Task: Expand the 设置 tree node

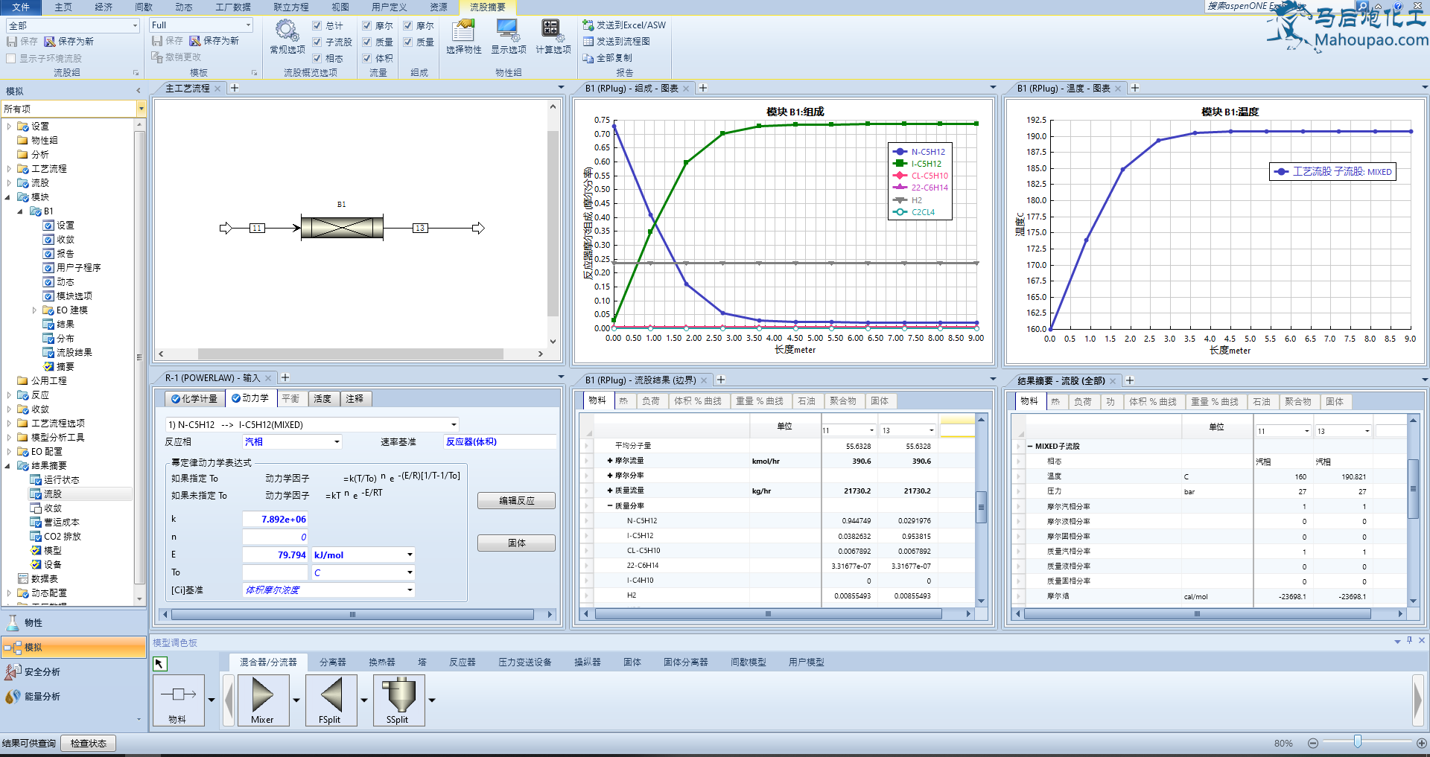Action: click(x=9, y=127)
